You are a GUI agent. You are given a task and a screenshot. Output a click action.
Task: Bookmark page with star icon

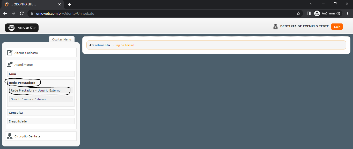tap(298, 13)
